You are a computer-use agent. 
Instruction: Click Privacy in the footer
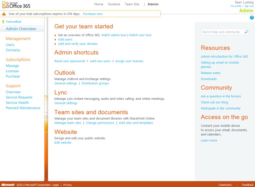pyautogui.click(x=68, y=185)
